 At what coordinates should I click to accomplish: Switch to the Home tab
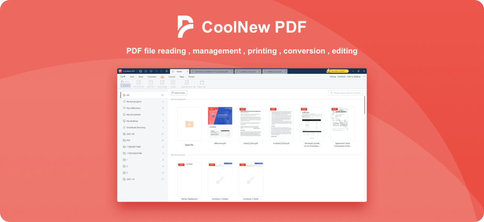(x=179, y=71)
